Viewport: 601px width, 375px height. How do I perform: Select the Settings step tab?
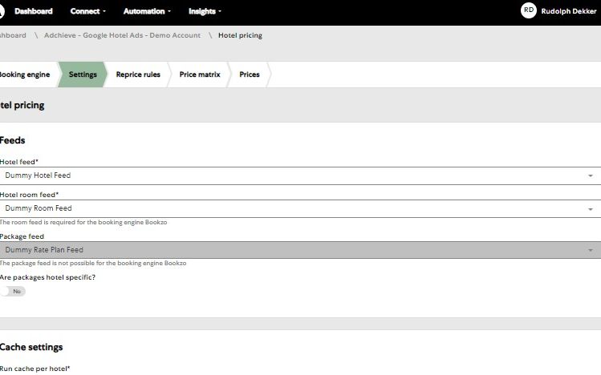[83, 75]
